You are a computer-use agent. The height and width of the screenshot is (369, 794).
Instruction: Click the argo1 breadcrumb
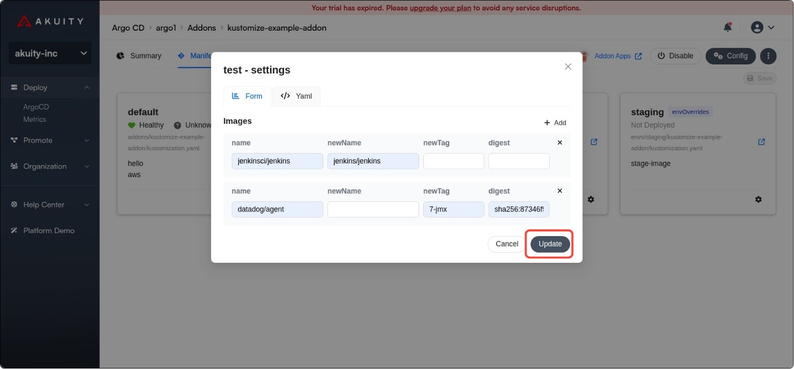[166, 28]
